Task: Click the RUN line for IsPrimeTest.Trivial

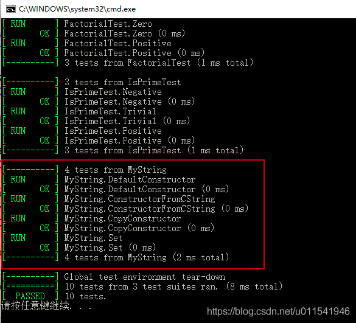Action: 79,111
